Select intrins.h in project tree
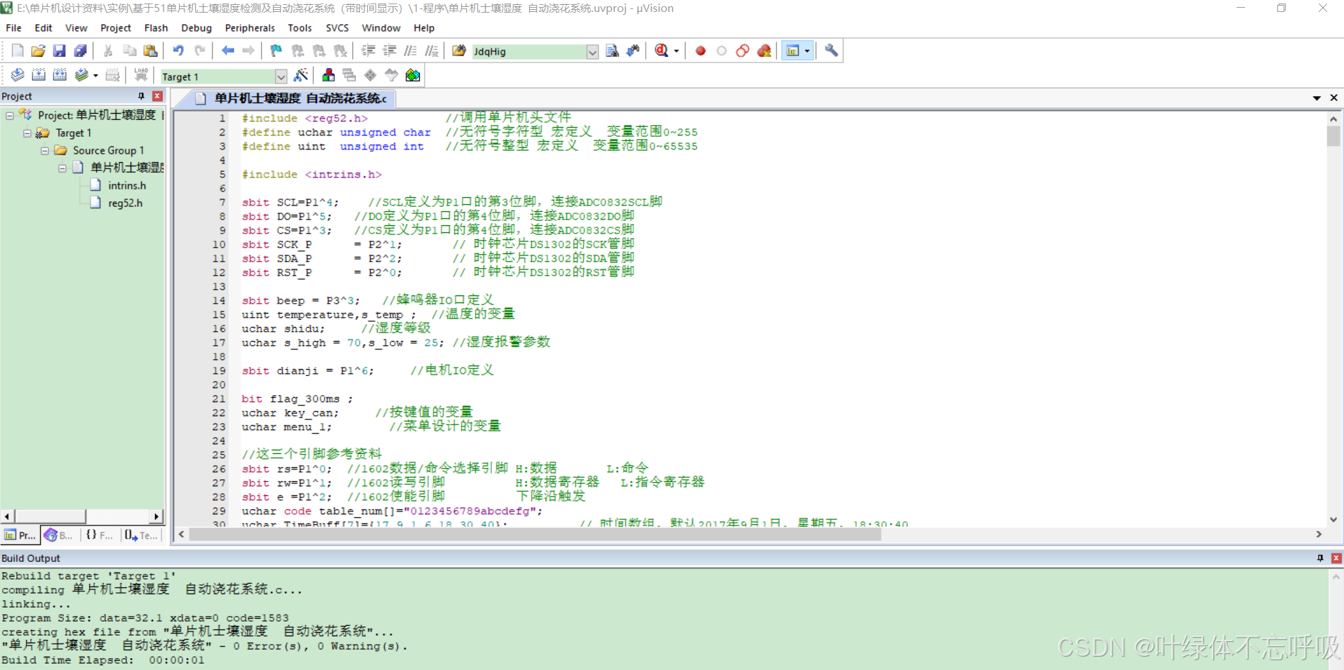This screenshot has width=1344, height=670. coord(126,185)
